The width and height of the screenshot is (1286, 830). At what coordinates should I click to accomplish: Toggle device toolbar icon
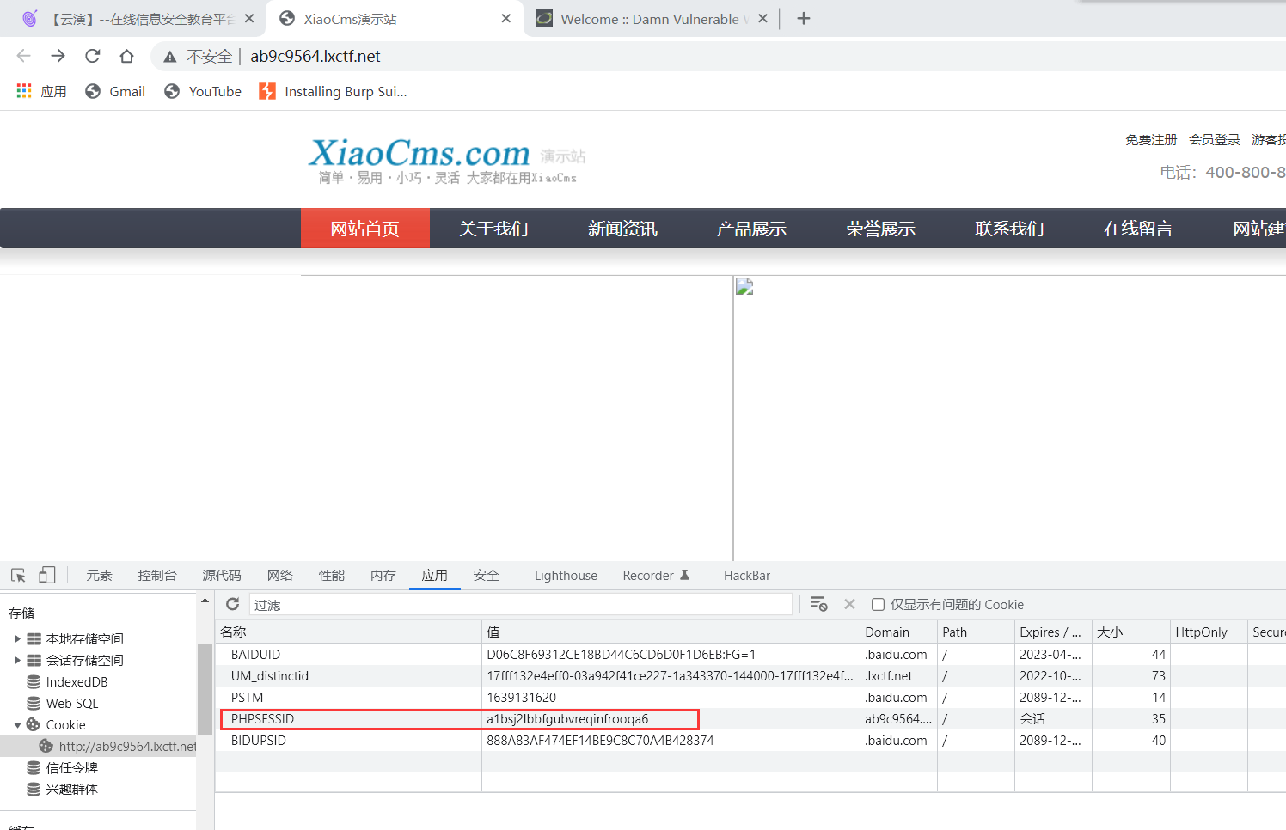tap(47, 575)
